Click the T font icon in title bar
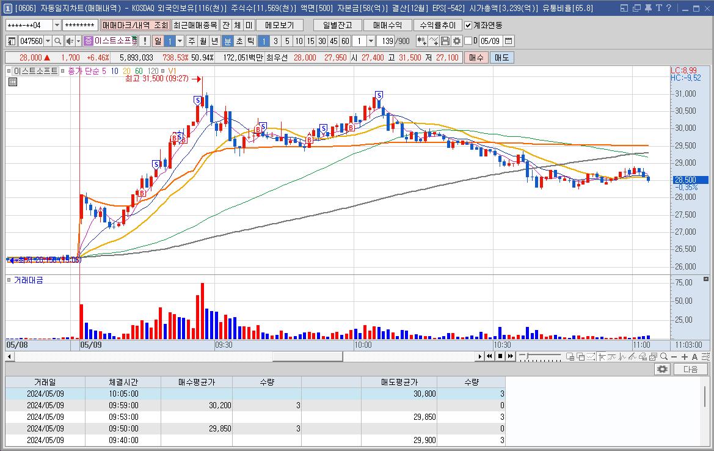Image resolution: width=714 pixels, height=451 pixels. click(658, 8)
